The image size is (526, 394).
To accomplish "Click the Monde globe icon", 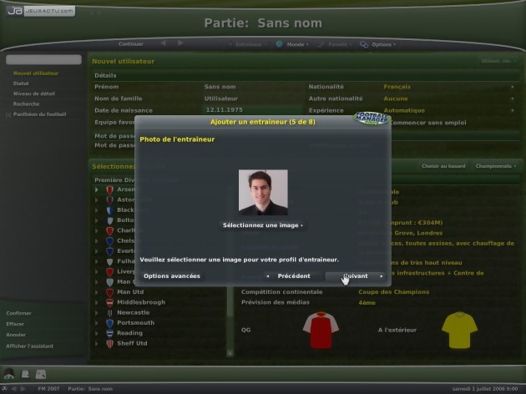I will 279,44.
